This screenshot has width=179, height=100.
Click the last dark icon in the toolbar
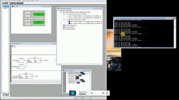pyautogui.click(x=22, y=3)
